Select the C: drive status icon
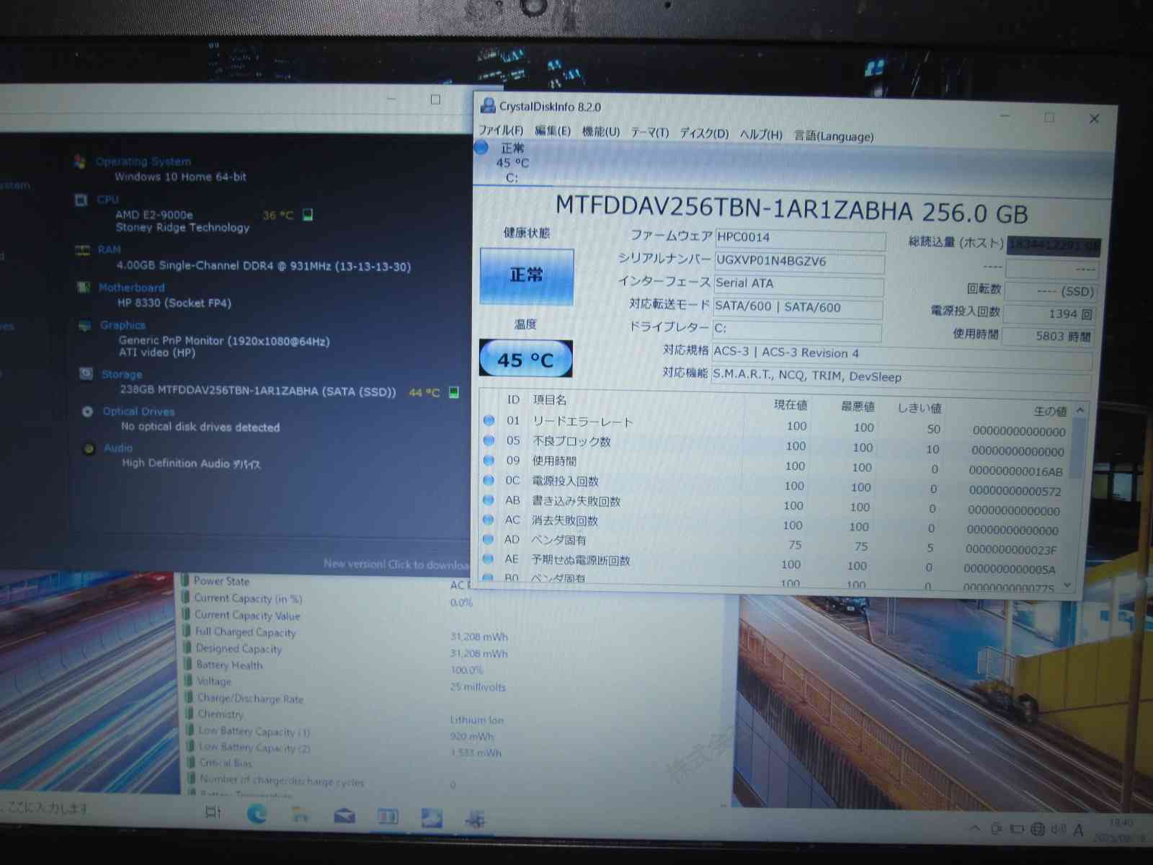 [x=482, y=148]
